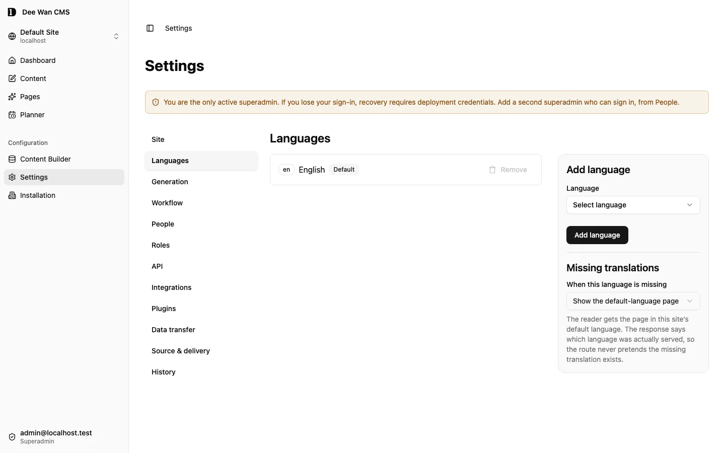Click the Content edit icon
725x453 pixels.
(x=12, y=79)
